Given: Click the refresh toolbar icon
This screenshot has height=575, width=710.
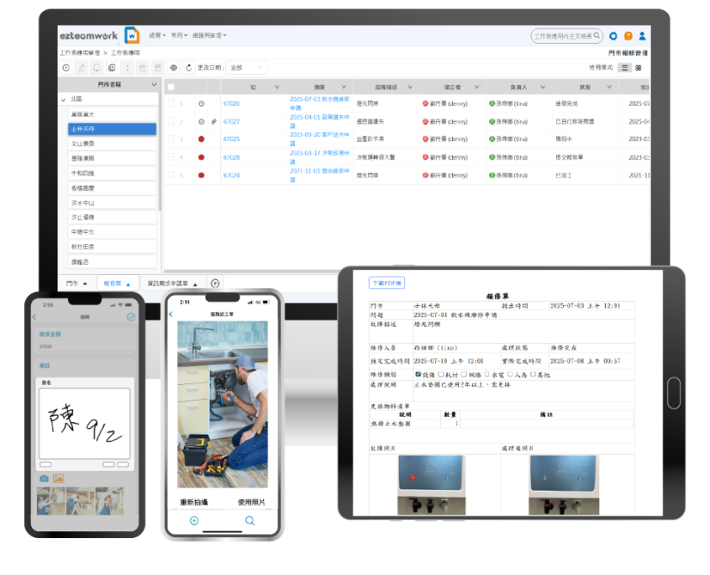Looking at the screenshot, I should coord(189,67).
